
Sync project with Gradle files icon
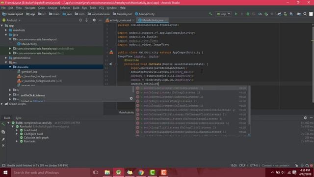279,14
